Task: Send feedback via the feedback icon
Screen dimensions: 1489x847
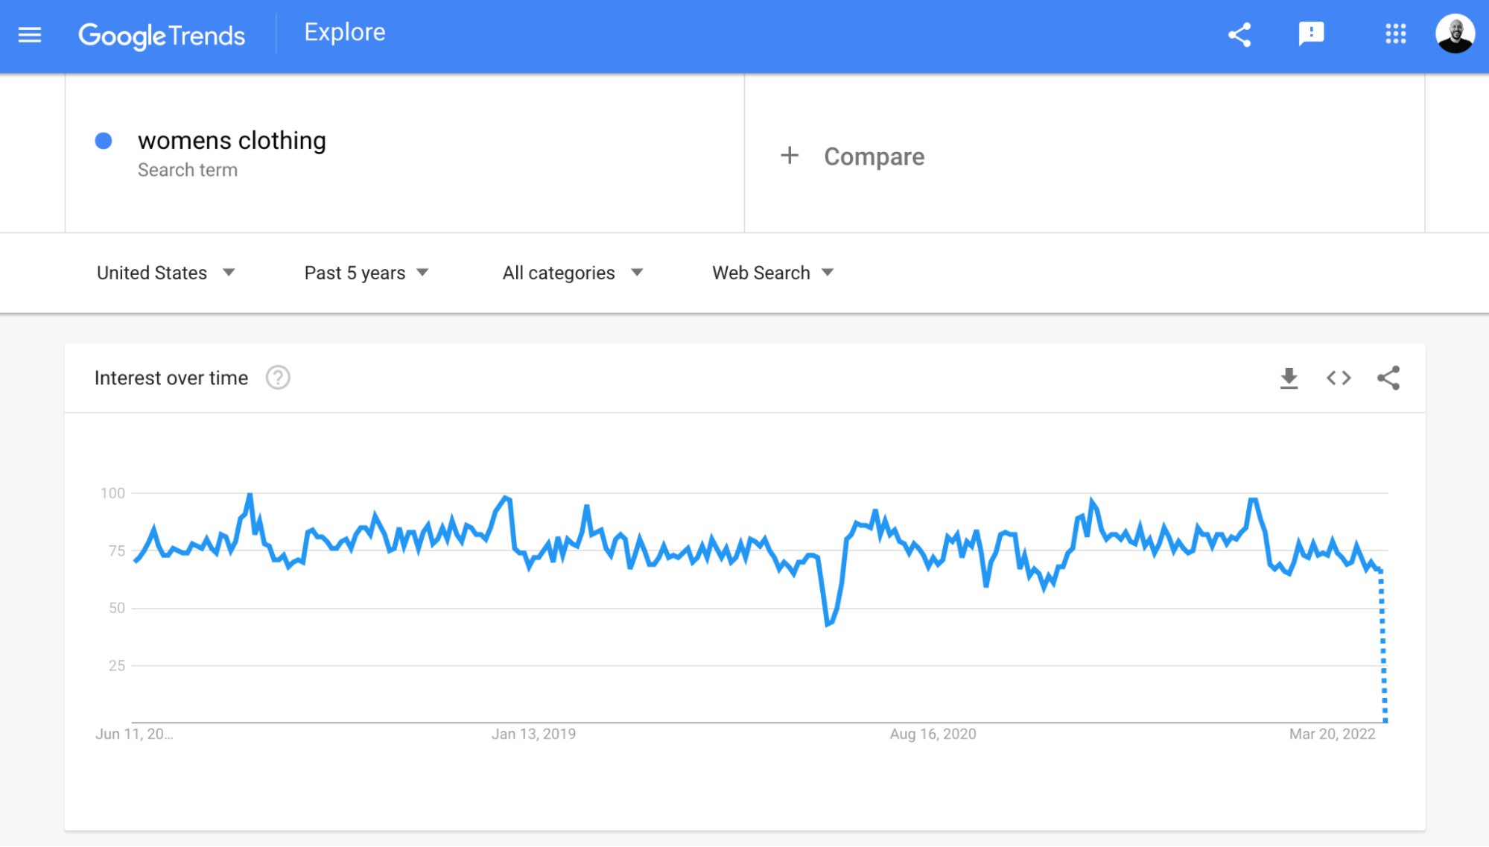Action: coord(1311,34)
